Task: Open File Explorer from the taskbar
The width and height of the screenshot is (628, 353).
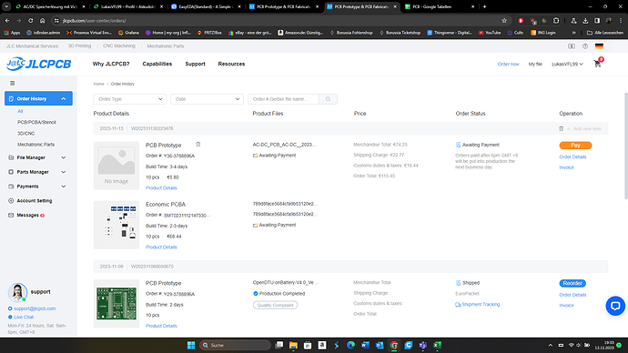Action: coord(293,345)
